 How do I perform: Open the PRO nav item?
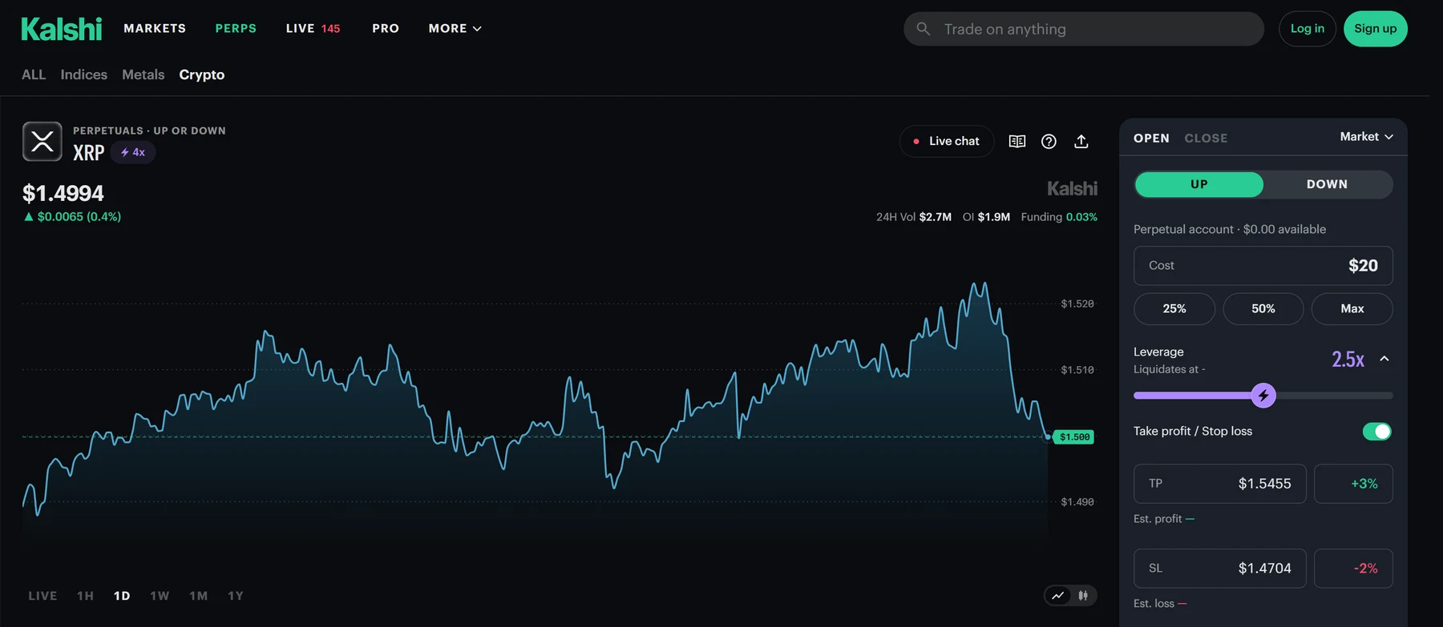(386, 29)
